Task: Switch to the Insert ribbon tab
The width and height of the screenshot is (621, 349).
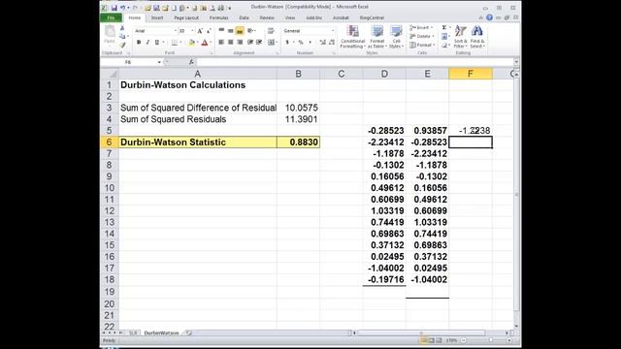Action: [157, 17]
